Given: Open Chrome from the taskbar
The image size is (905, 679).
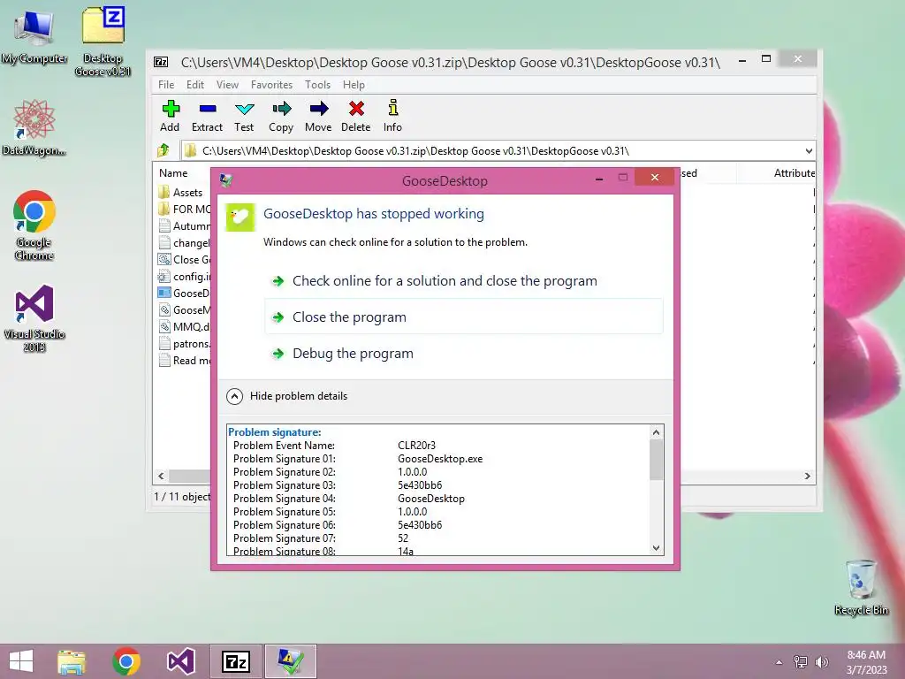Looking at the screenshot, I should (126, 661).
